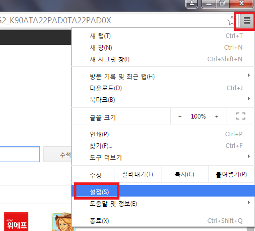Bookmark this page with the star icon
The width and height of the screenshot is (255, 231).
click(x=231, y=21)
